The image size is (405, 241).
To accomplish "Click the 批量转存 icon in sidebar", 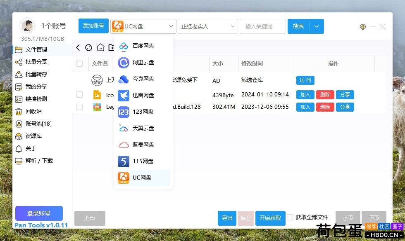I will coord(19,75).
